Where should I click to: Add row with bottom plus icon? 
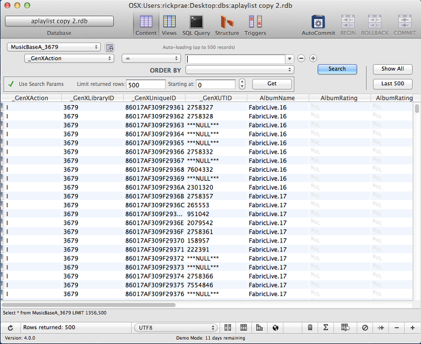coord(413,327)
